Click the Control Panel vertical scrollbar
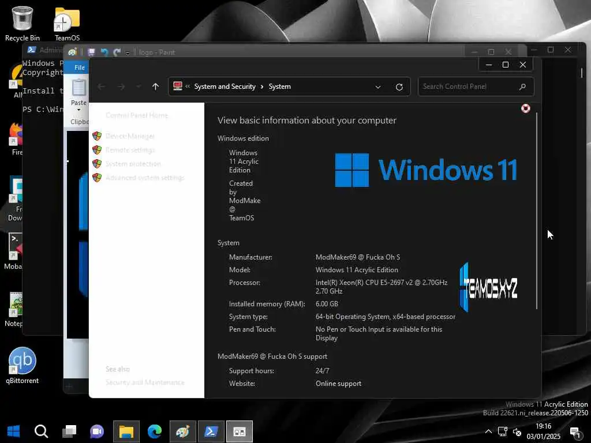The width and height of the screenshot is (591, 443). 537,211
